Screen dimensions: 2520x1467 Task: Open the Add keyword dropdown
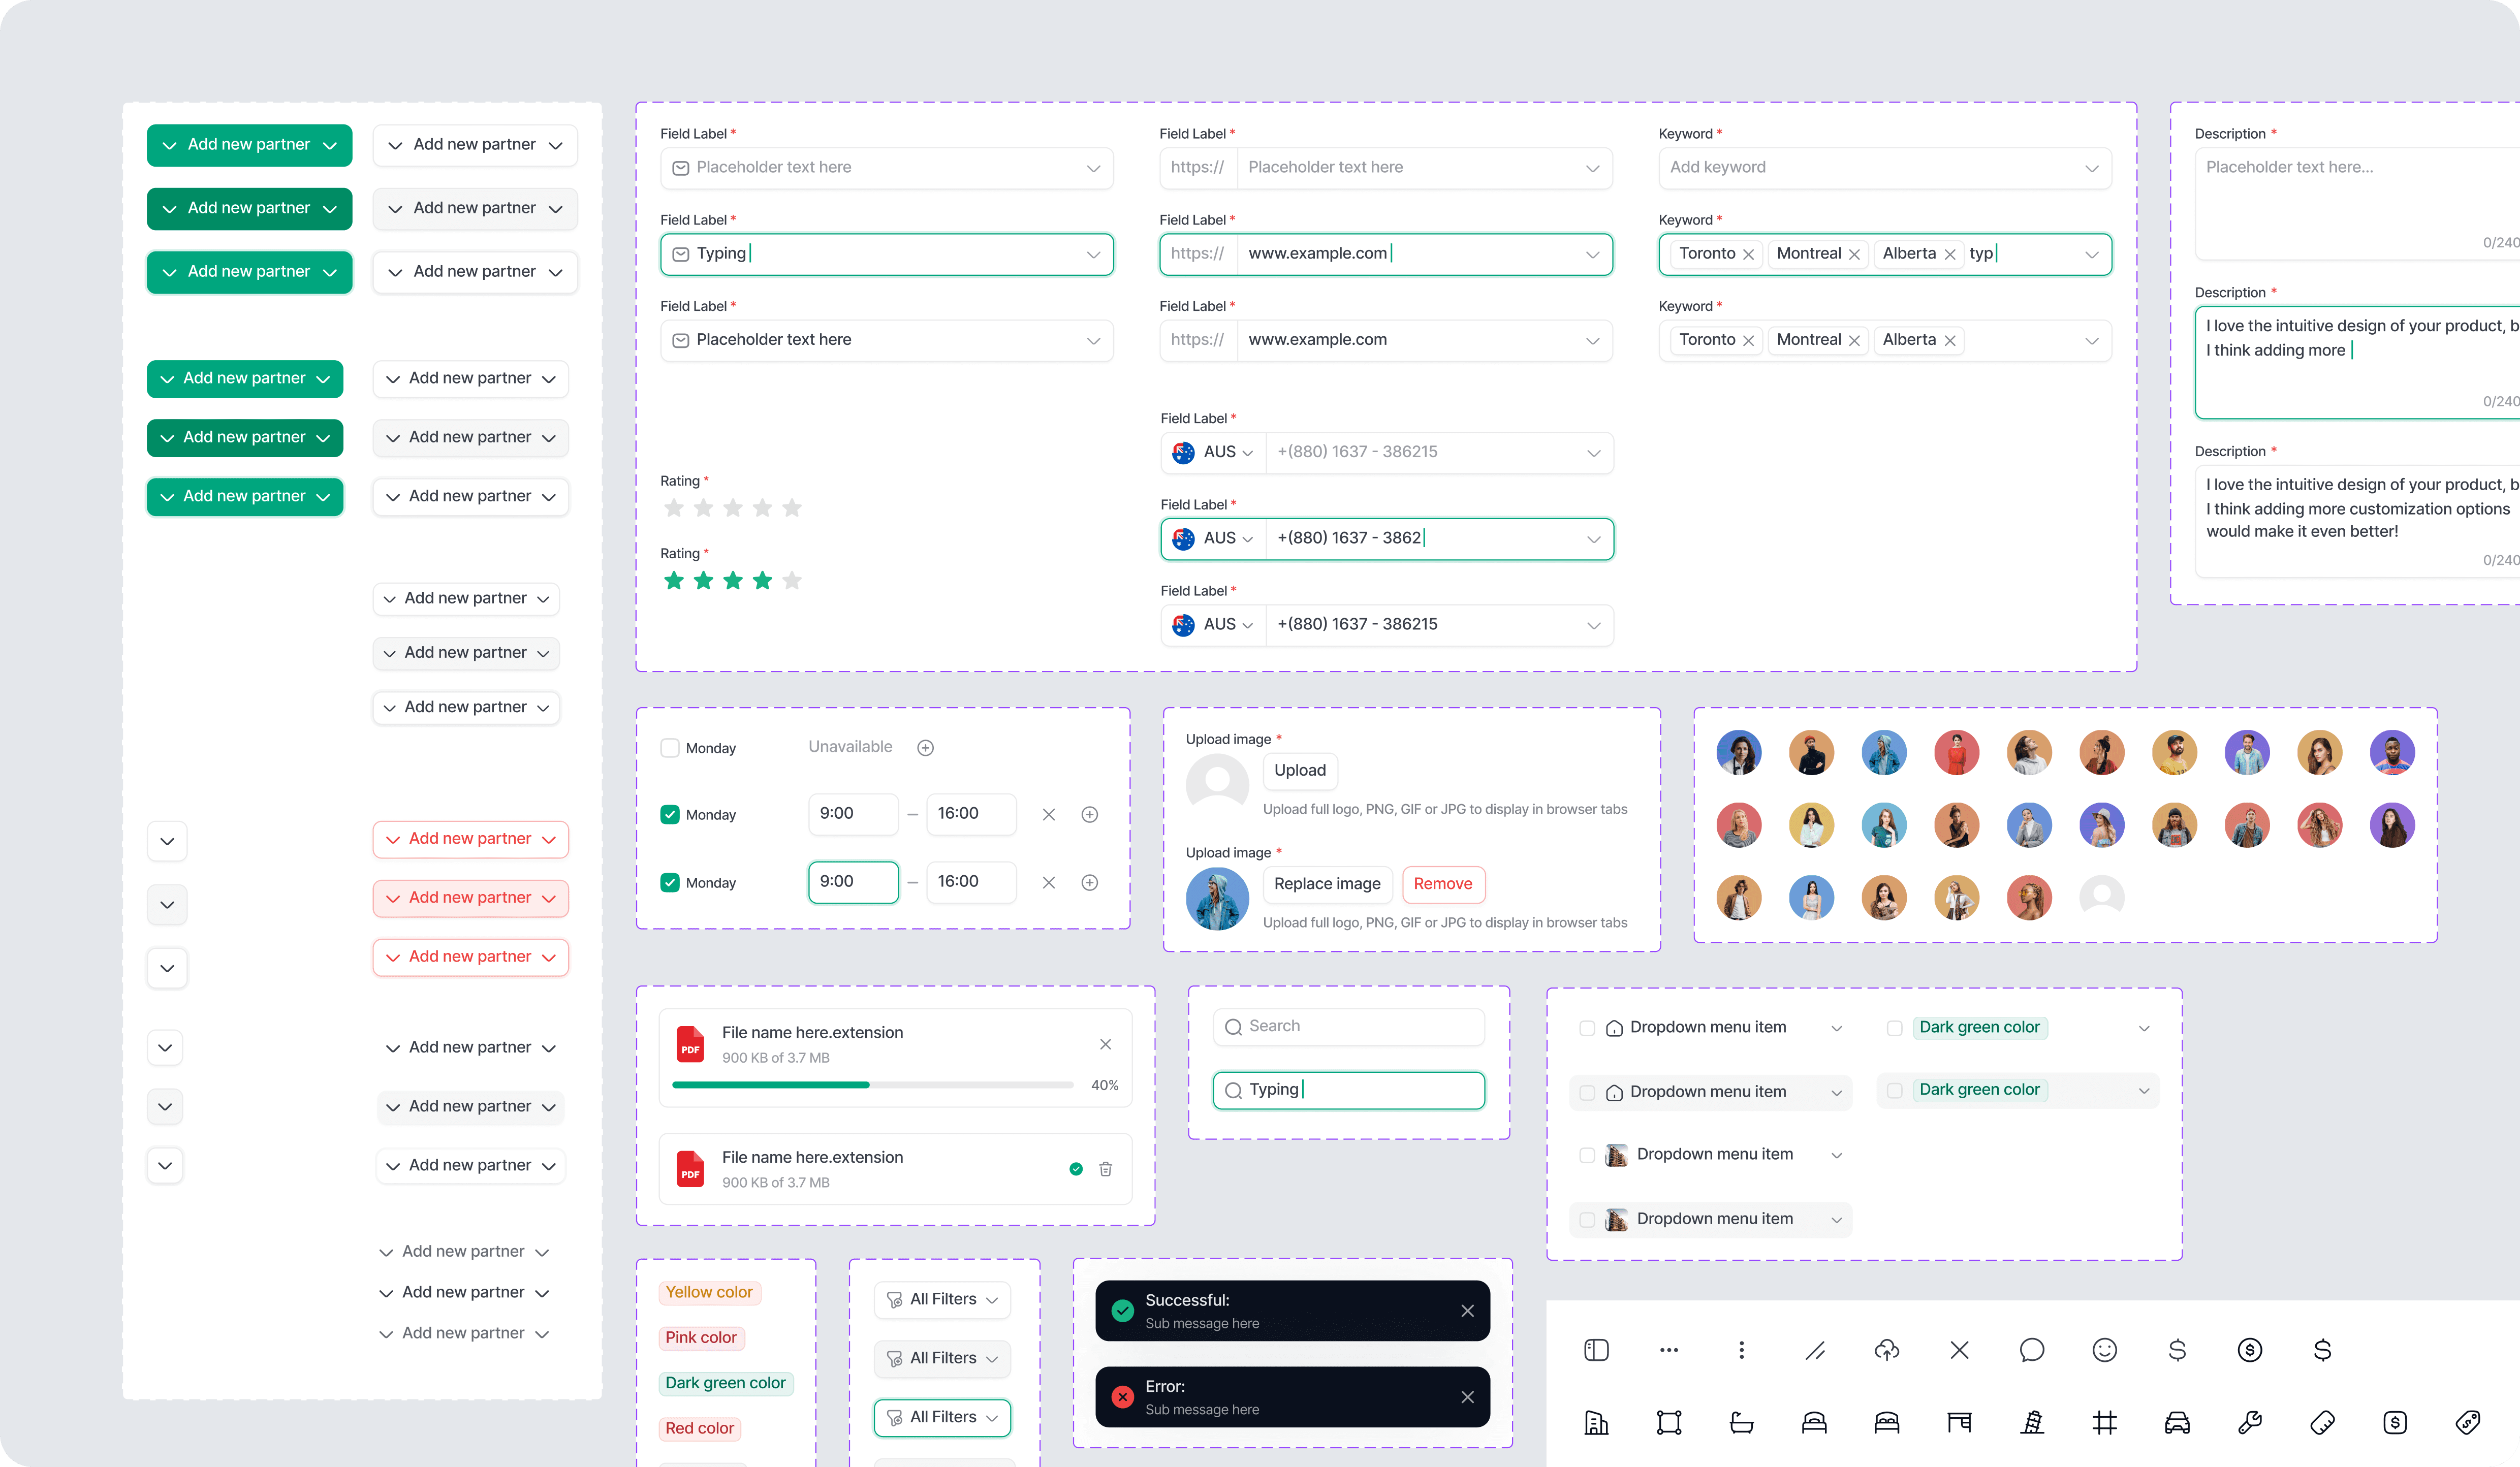1884,167
